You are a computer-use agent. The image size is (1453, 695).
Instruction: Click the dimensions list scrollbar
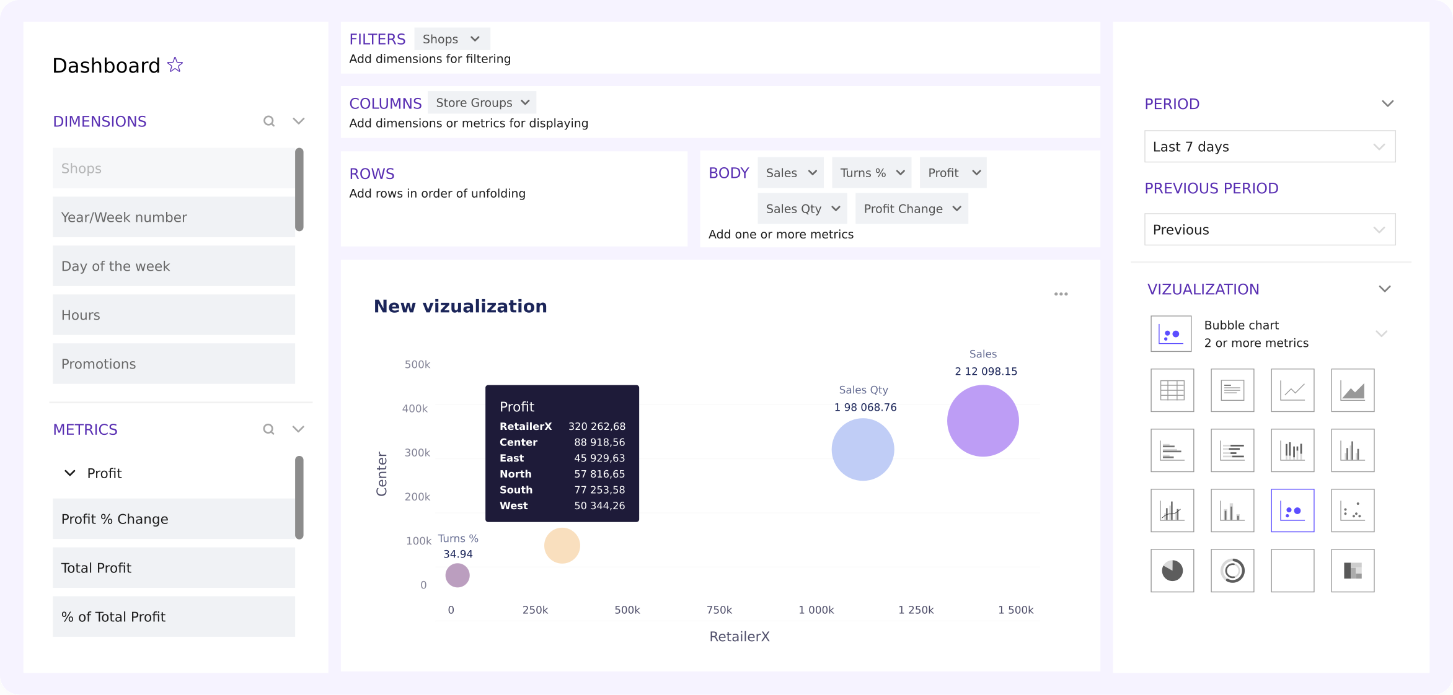tap(299, 190)
